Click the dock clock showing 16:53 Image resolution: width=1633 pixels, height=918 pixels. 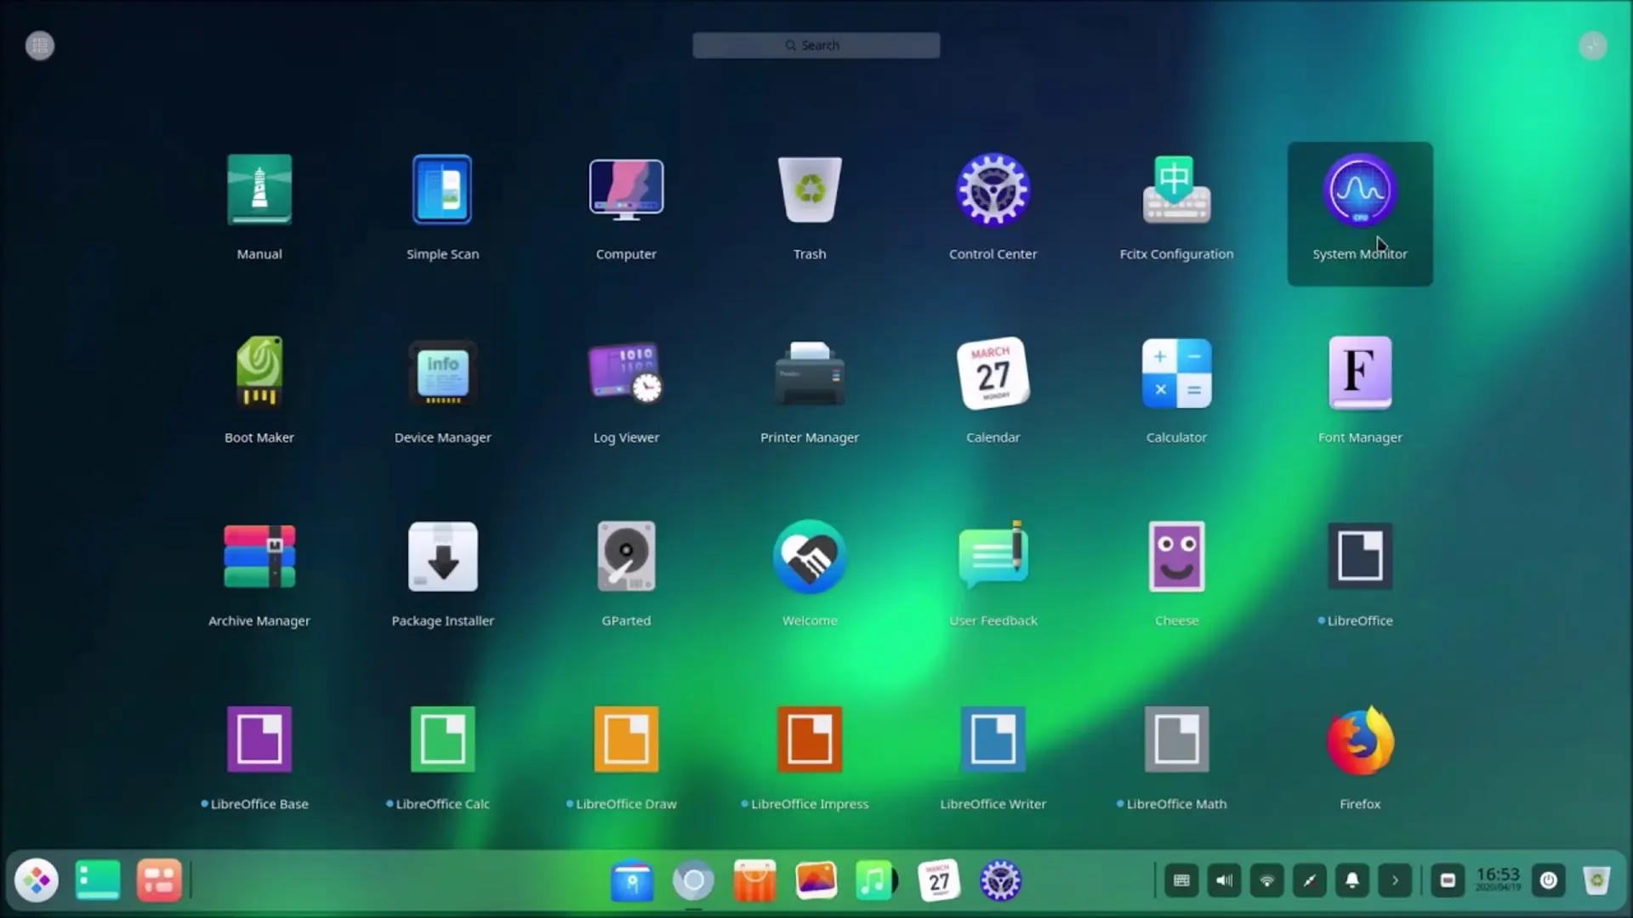[1497, 879]
